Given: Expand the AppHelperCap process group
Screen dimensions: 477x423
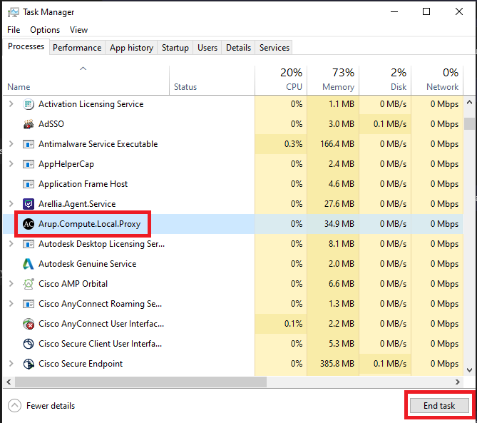Looking at the screenshot, I should coord(11,164).
